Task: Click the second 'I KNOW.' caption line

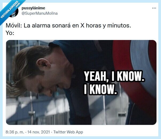Action: coord(100,89)
